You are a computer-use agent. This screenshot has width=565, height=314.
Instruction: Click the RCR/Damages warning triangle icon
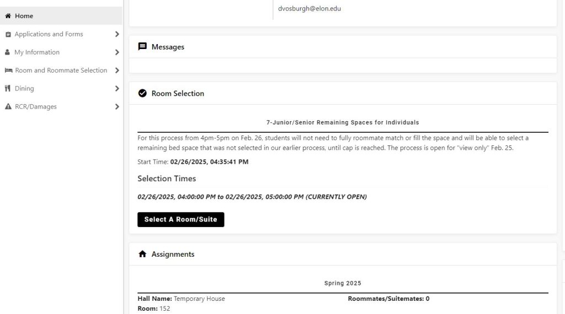click(x=8, y=107)
